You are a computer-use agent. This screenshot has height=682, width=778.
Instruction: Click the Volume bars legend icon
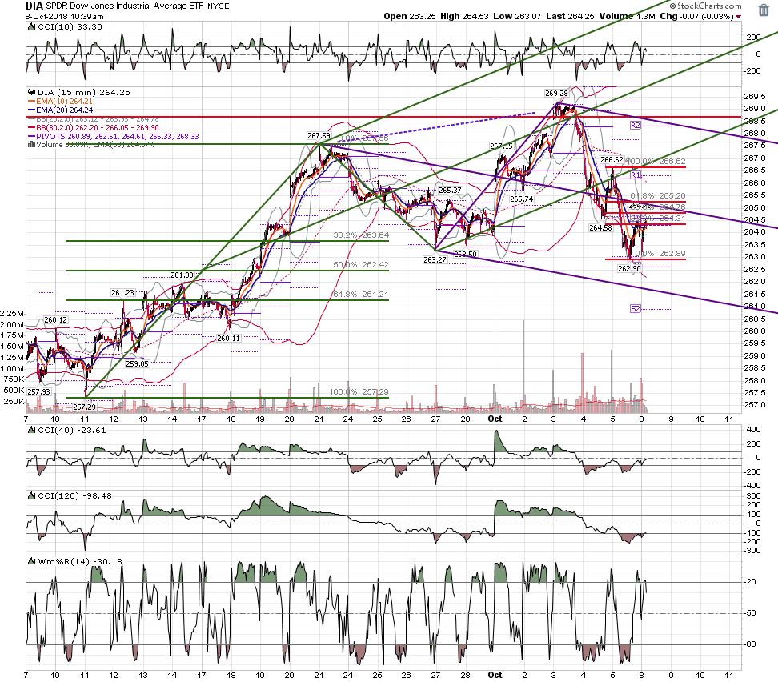31,144
